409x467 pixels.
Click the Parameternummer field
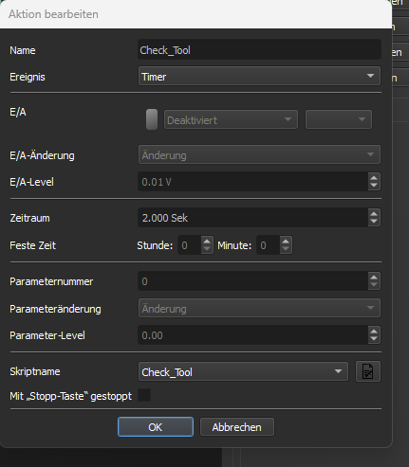click(x=252, y=281)
